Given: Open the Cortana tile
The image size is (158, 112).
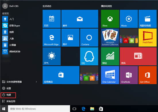Looking at the screenshot, I should (x=89, y=37).
